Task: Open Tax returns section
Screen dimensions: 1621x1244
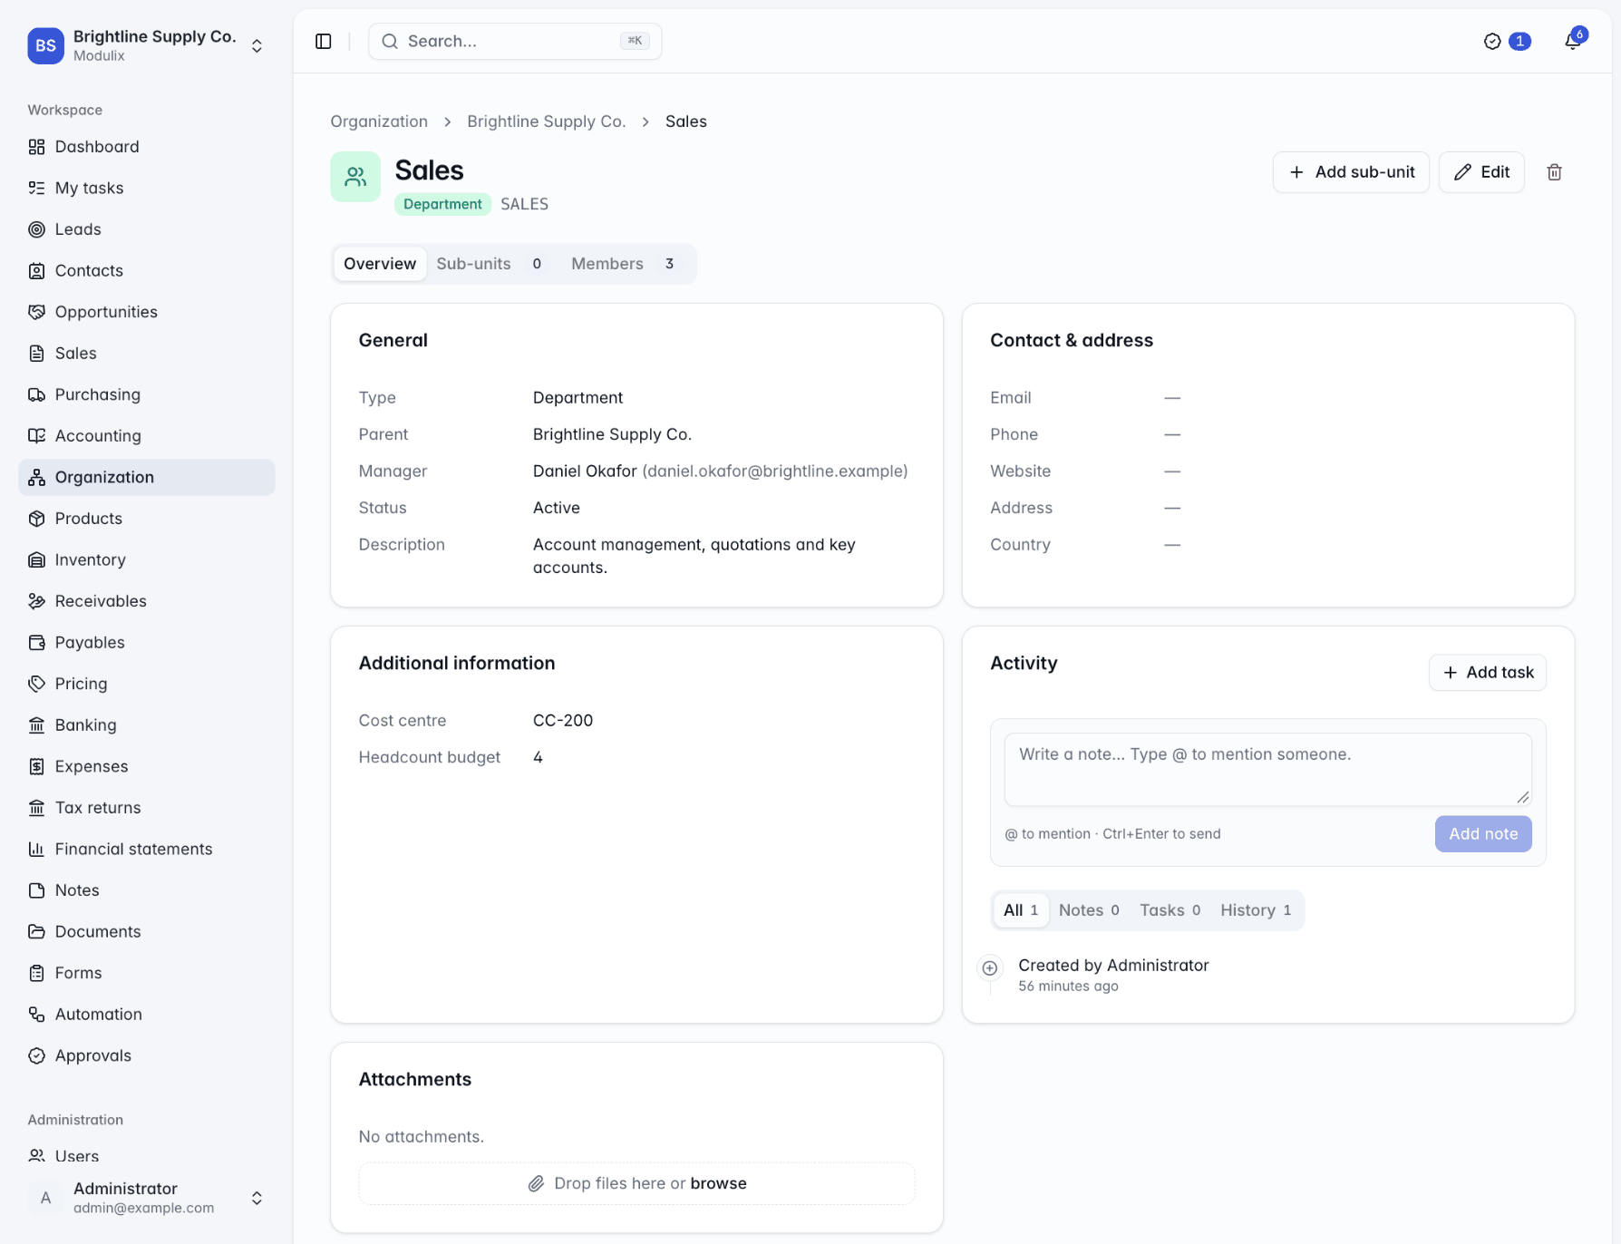Action: point(146,807)
